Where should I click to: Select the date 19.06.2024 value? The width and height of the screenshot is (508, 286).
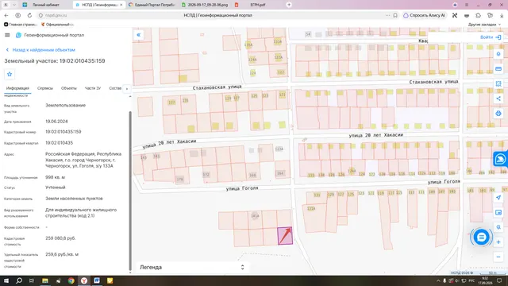tap(56, 122)
